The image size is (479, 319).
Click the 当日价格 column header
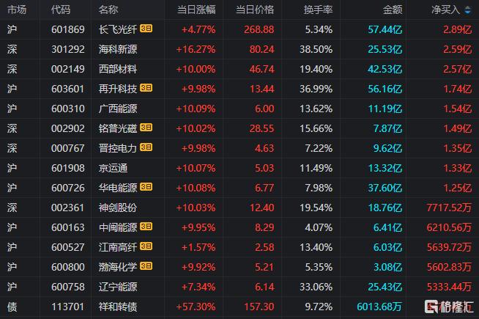(x=255, y=10)
